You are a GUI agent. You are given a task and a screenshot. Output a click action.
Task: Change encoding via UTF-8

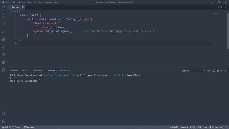pos(193,127)
